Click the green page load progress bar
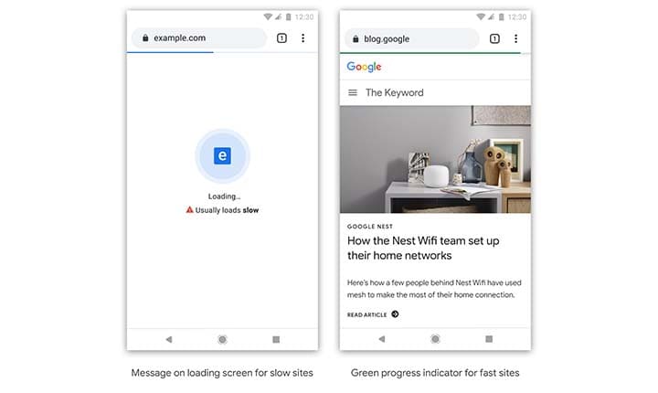Image resolution: width=658 pixels, height=393 pixels. click(x=434, y=53)
